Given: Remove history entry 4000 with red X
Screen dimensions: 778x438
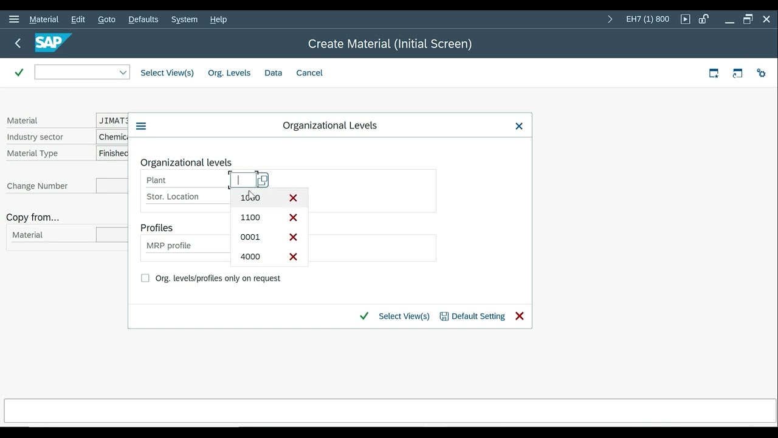Looking at the screenshot, I should click(x=293, y=257).
